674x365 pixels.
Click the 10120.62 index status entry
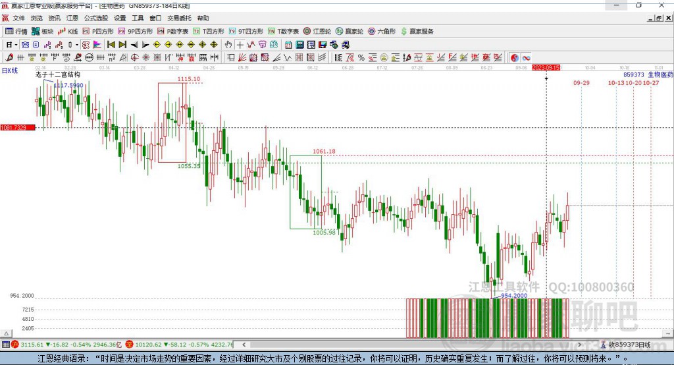click(179, 345)
